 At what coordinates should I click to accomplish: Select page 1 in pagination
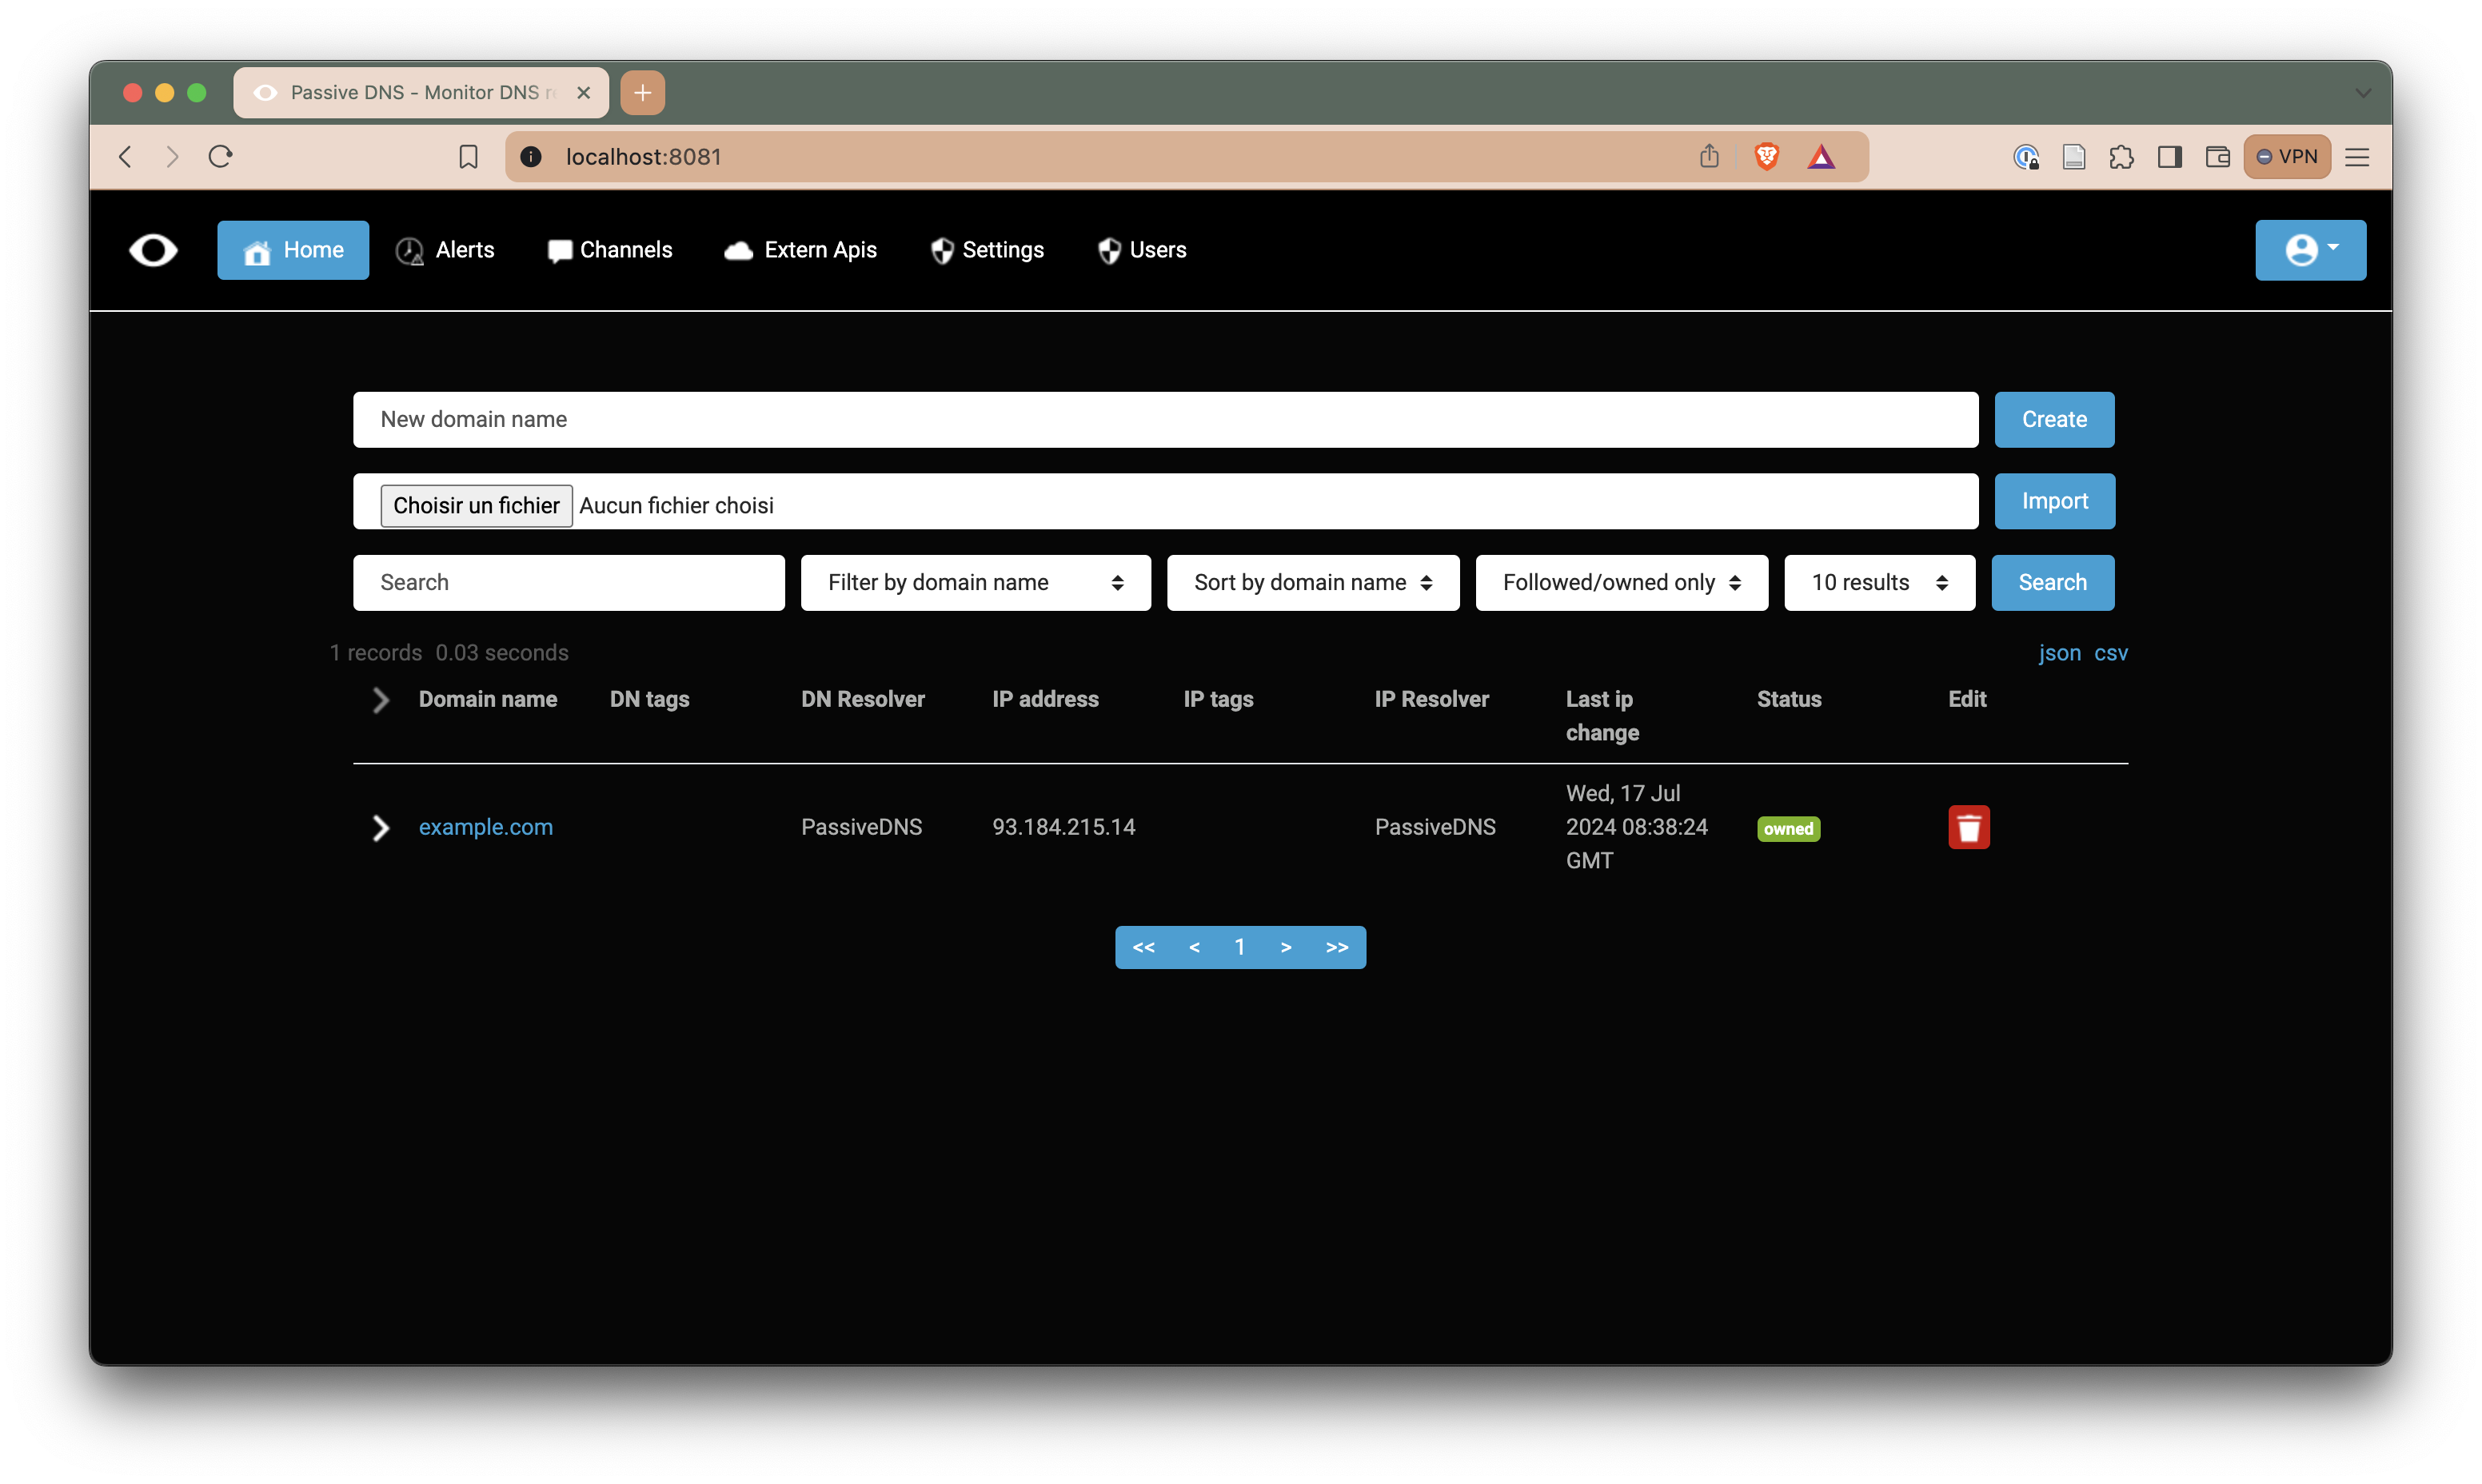tap(1239, 947)
